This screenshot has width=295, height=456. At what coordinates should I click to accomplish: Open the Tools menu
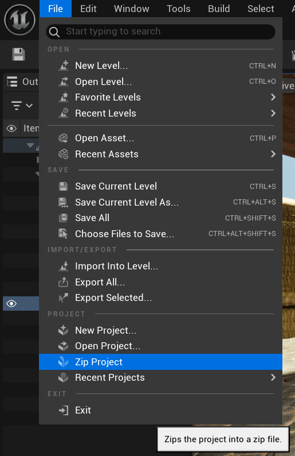[x=178, y=9]
